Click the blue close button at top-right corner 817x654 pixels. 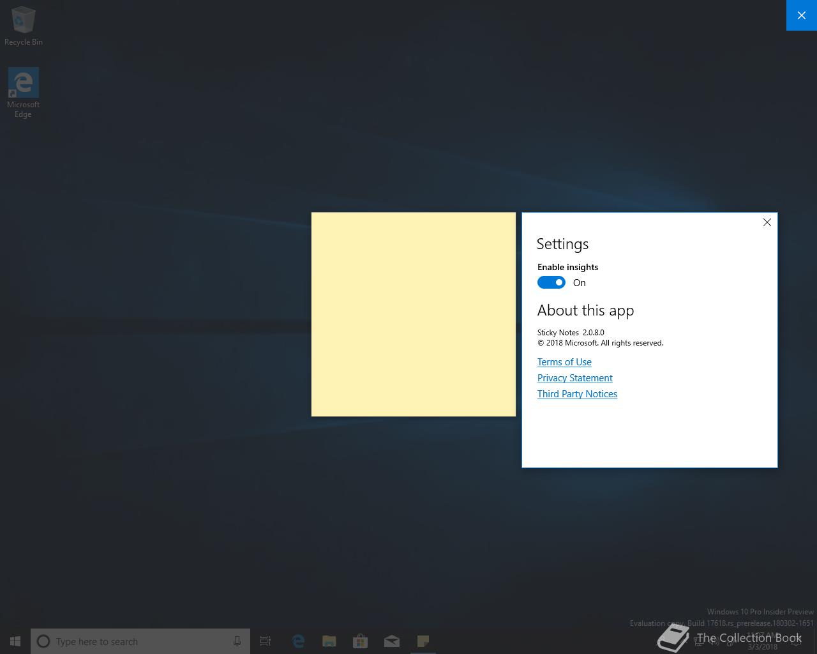click(x=802, y=15)
